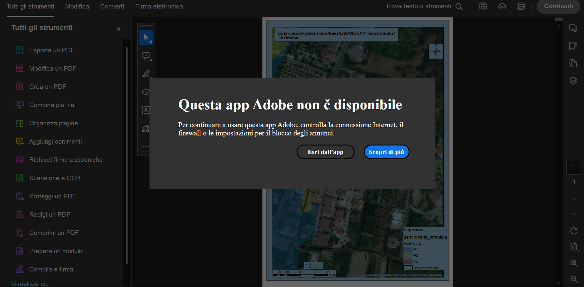This screenshot has height=287, width=584.
Task: Choose the add comment tool
Action: click(x=146, y=56)
